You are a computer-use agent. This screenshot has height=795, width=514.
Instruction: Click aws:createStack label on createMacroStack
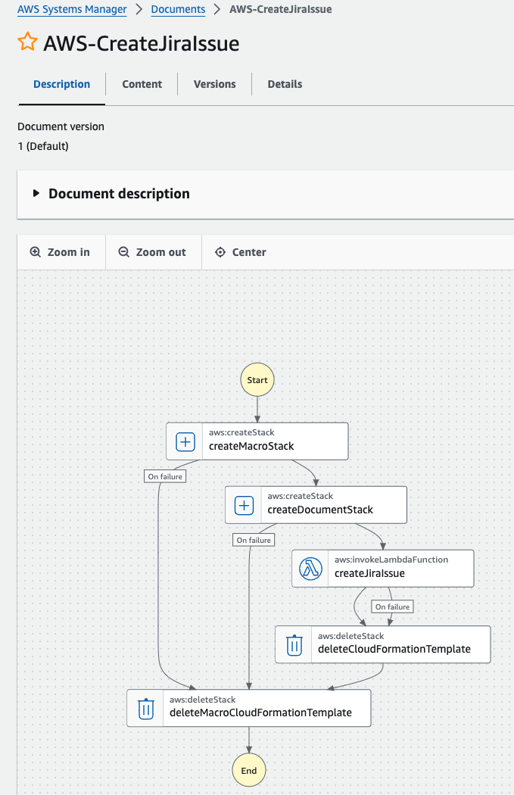241,432
